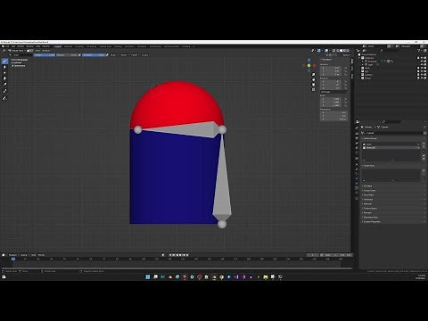
Task: Add a new vertex group with plus button
Action: (424, 144)
